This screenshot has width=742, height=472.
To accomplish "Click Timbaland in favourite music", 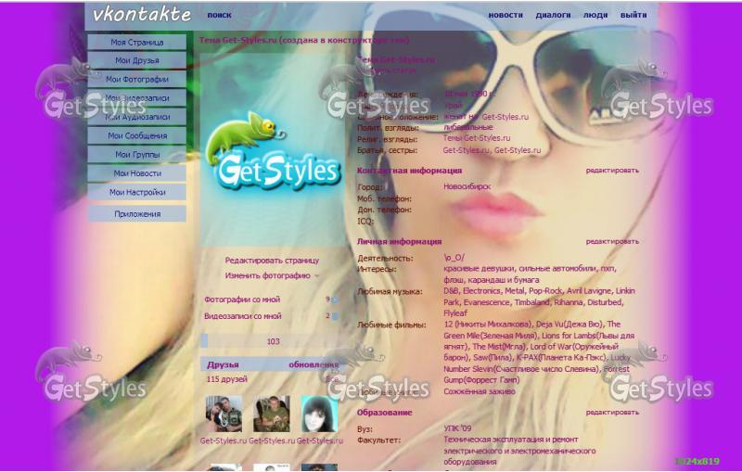I will [x=531, y=302].
